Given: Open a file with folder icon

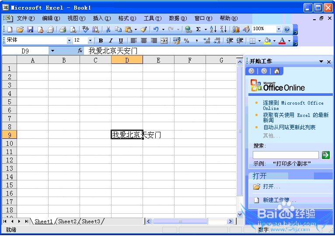Looking at the screenshot, I should click(x=20, y=29).
